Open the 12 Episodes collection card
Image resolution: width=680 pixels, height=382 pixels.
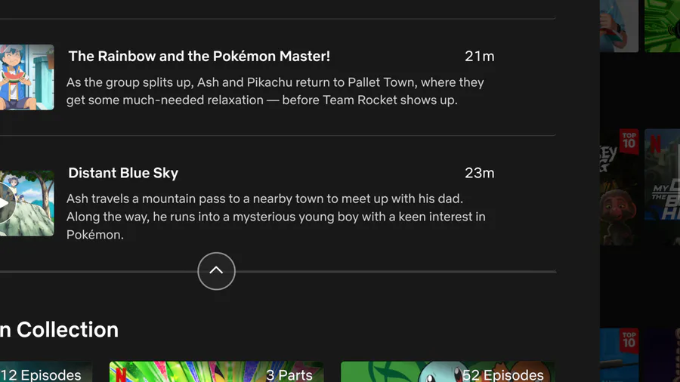(46, 371)
